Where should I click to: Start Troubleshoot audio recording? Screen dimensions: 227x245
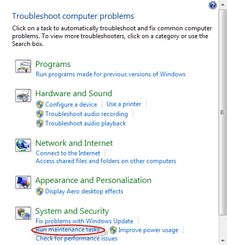tap(86, 114)
